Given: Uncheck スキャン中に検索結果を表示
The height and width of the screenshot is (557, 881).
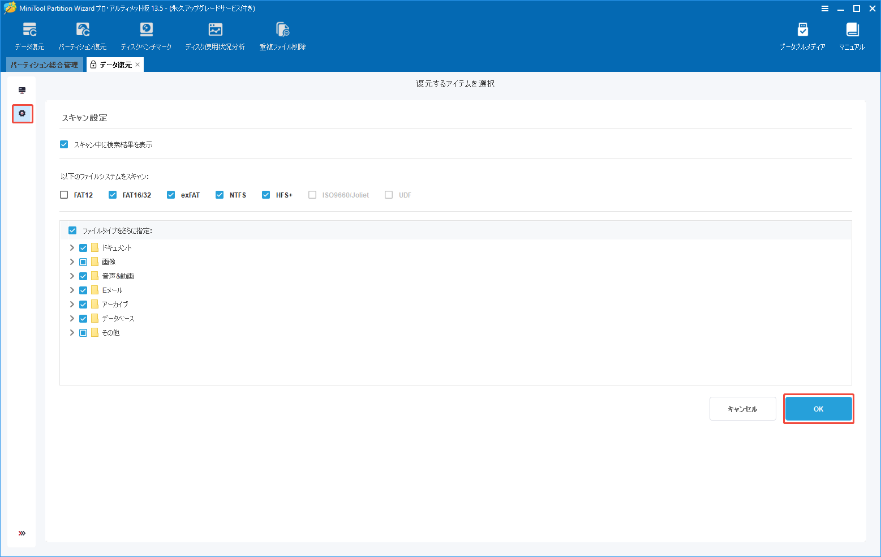Looking at the screenshot, I should 63,144.
